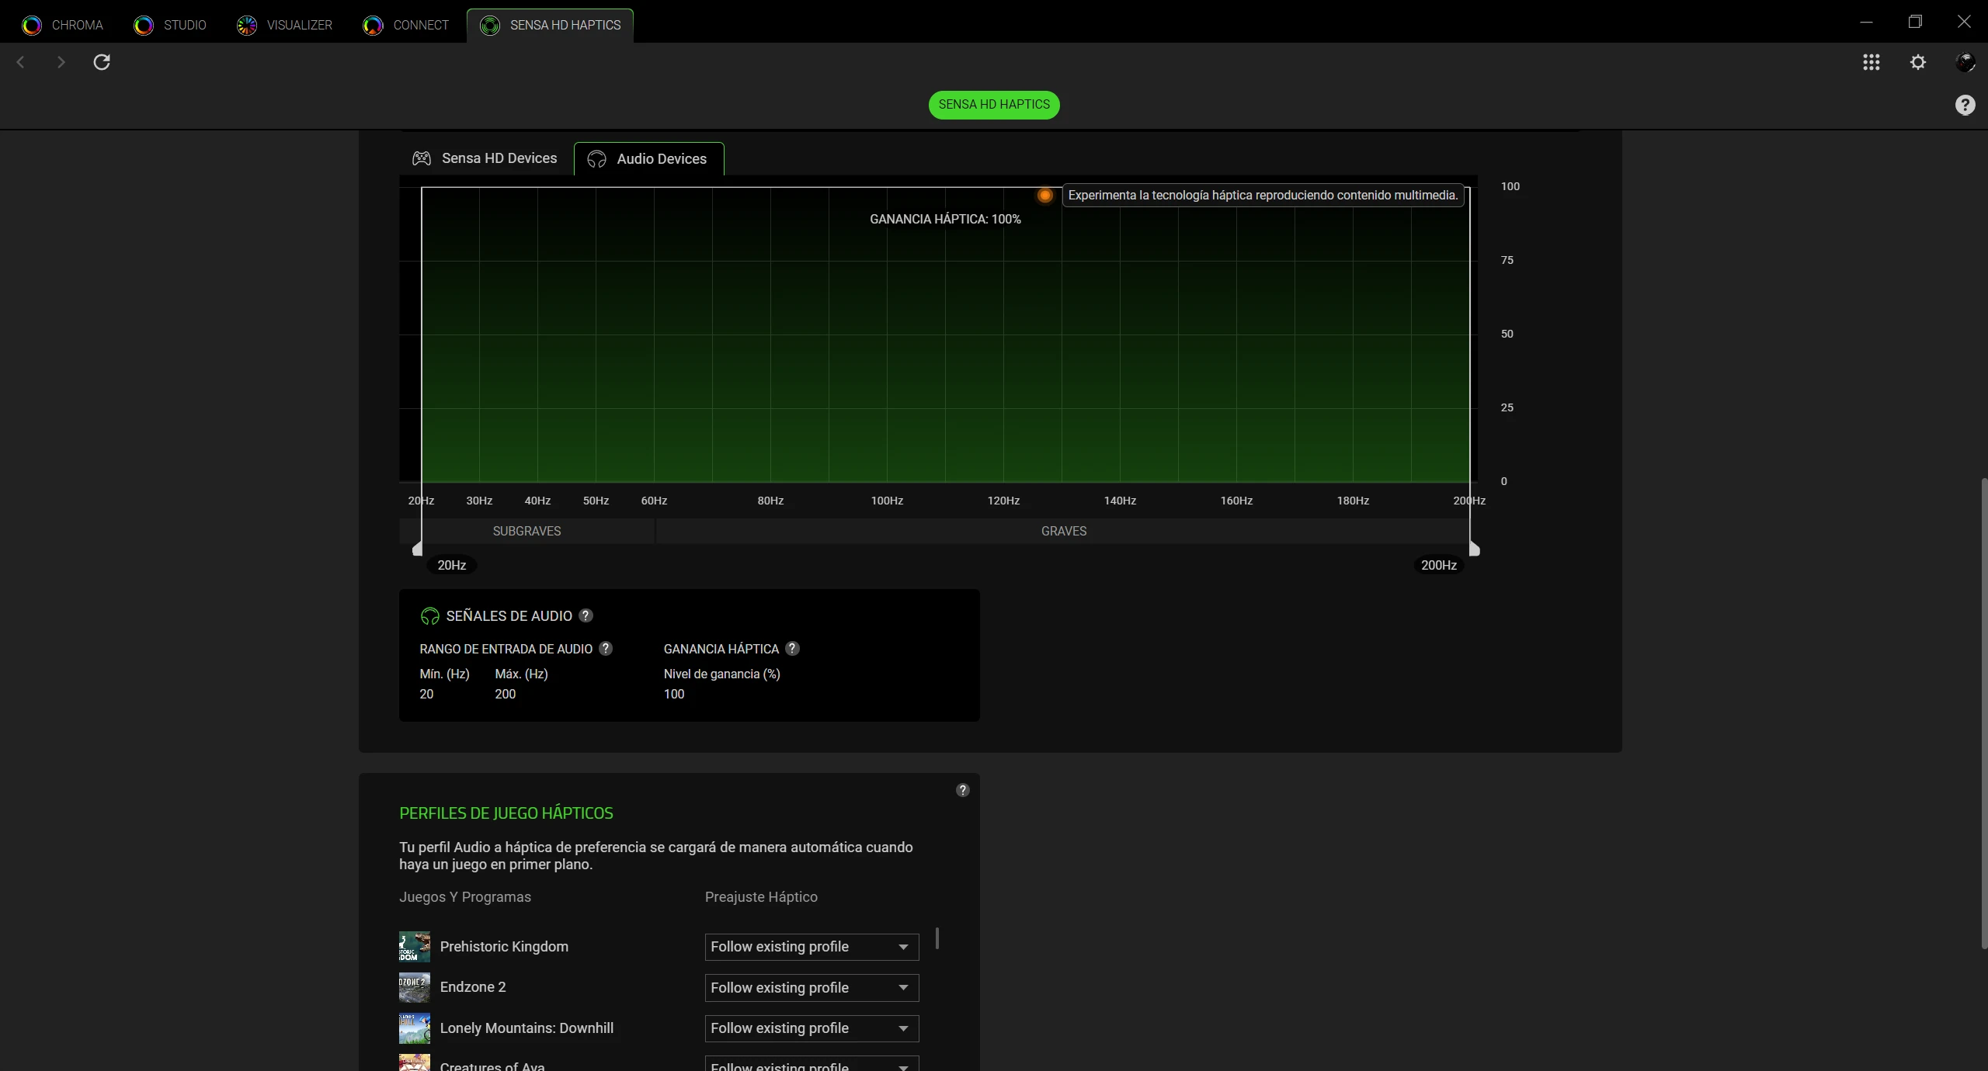Open preset dropdown for Creatures of Ava

tap(812, 1064)
